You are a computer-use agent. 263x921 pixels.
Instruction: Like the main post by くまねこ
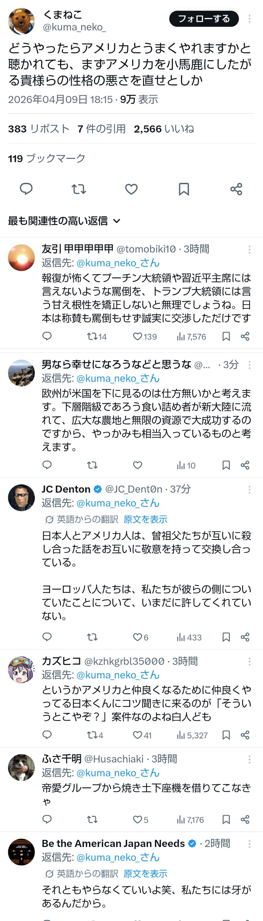(x=131, y=189)
